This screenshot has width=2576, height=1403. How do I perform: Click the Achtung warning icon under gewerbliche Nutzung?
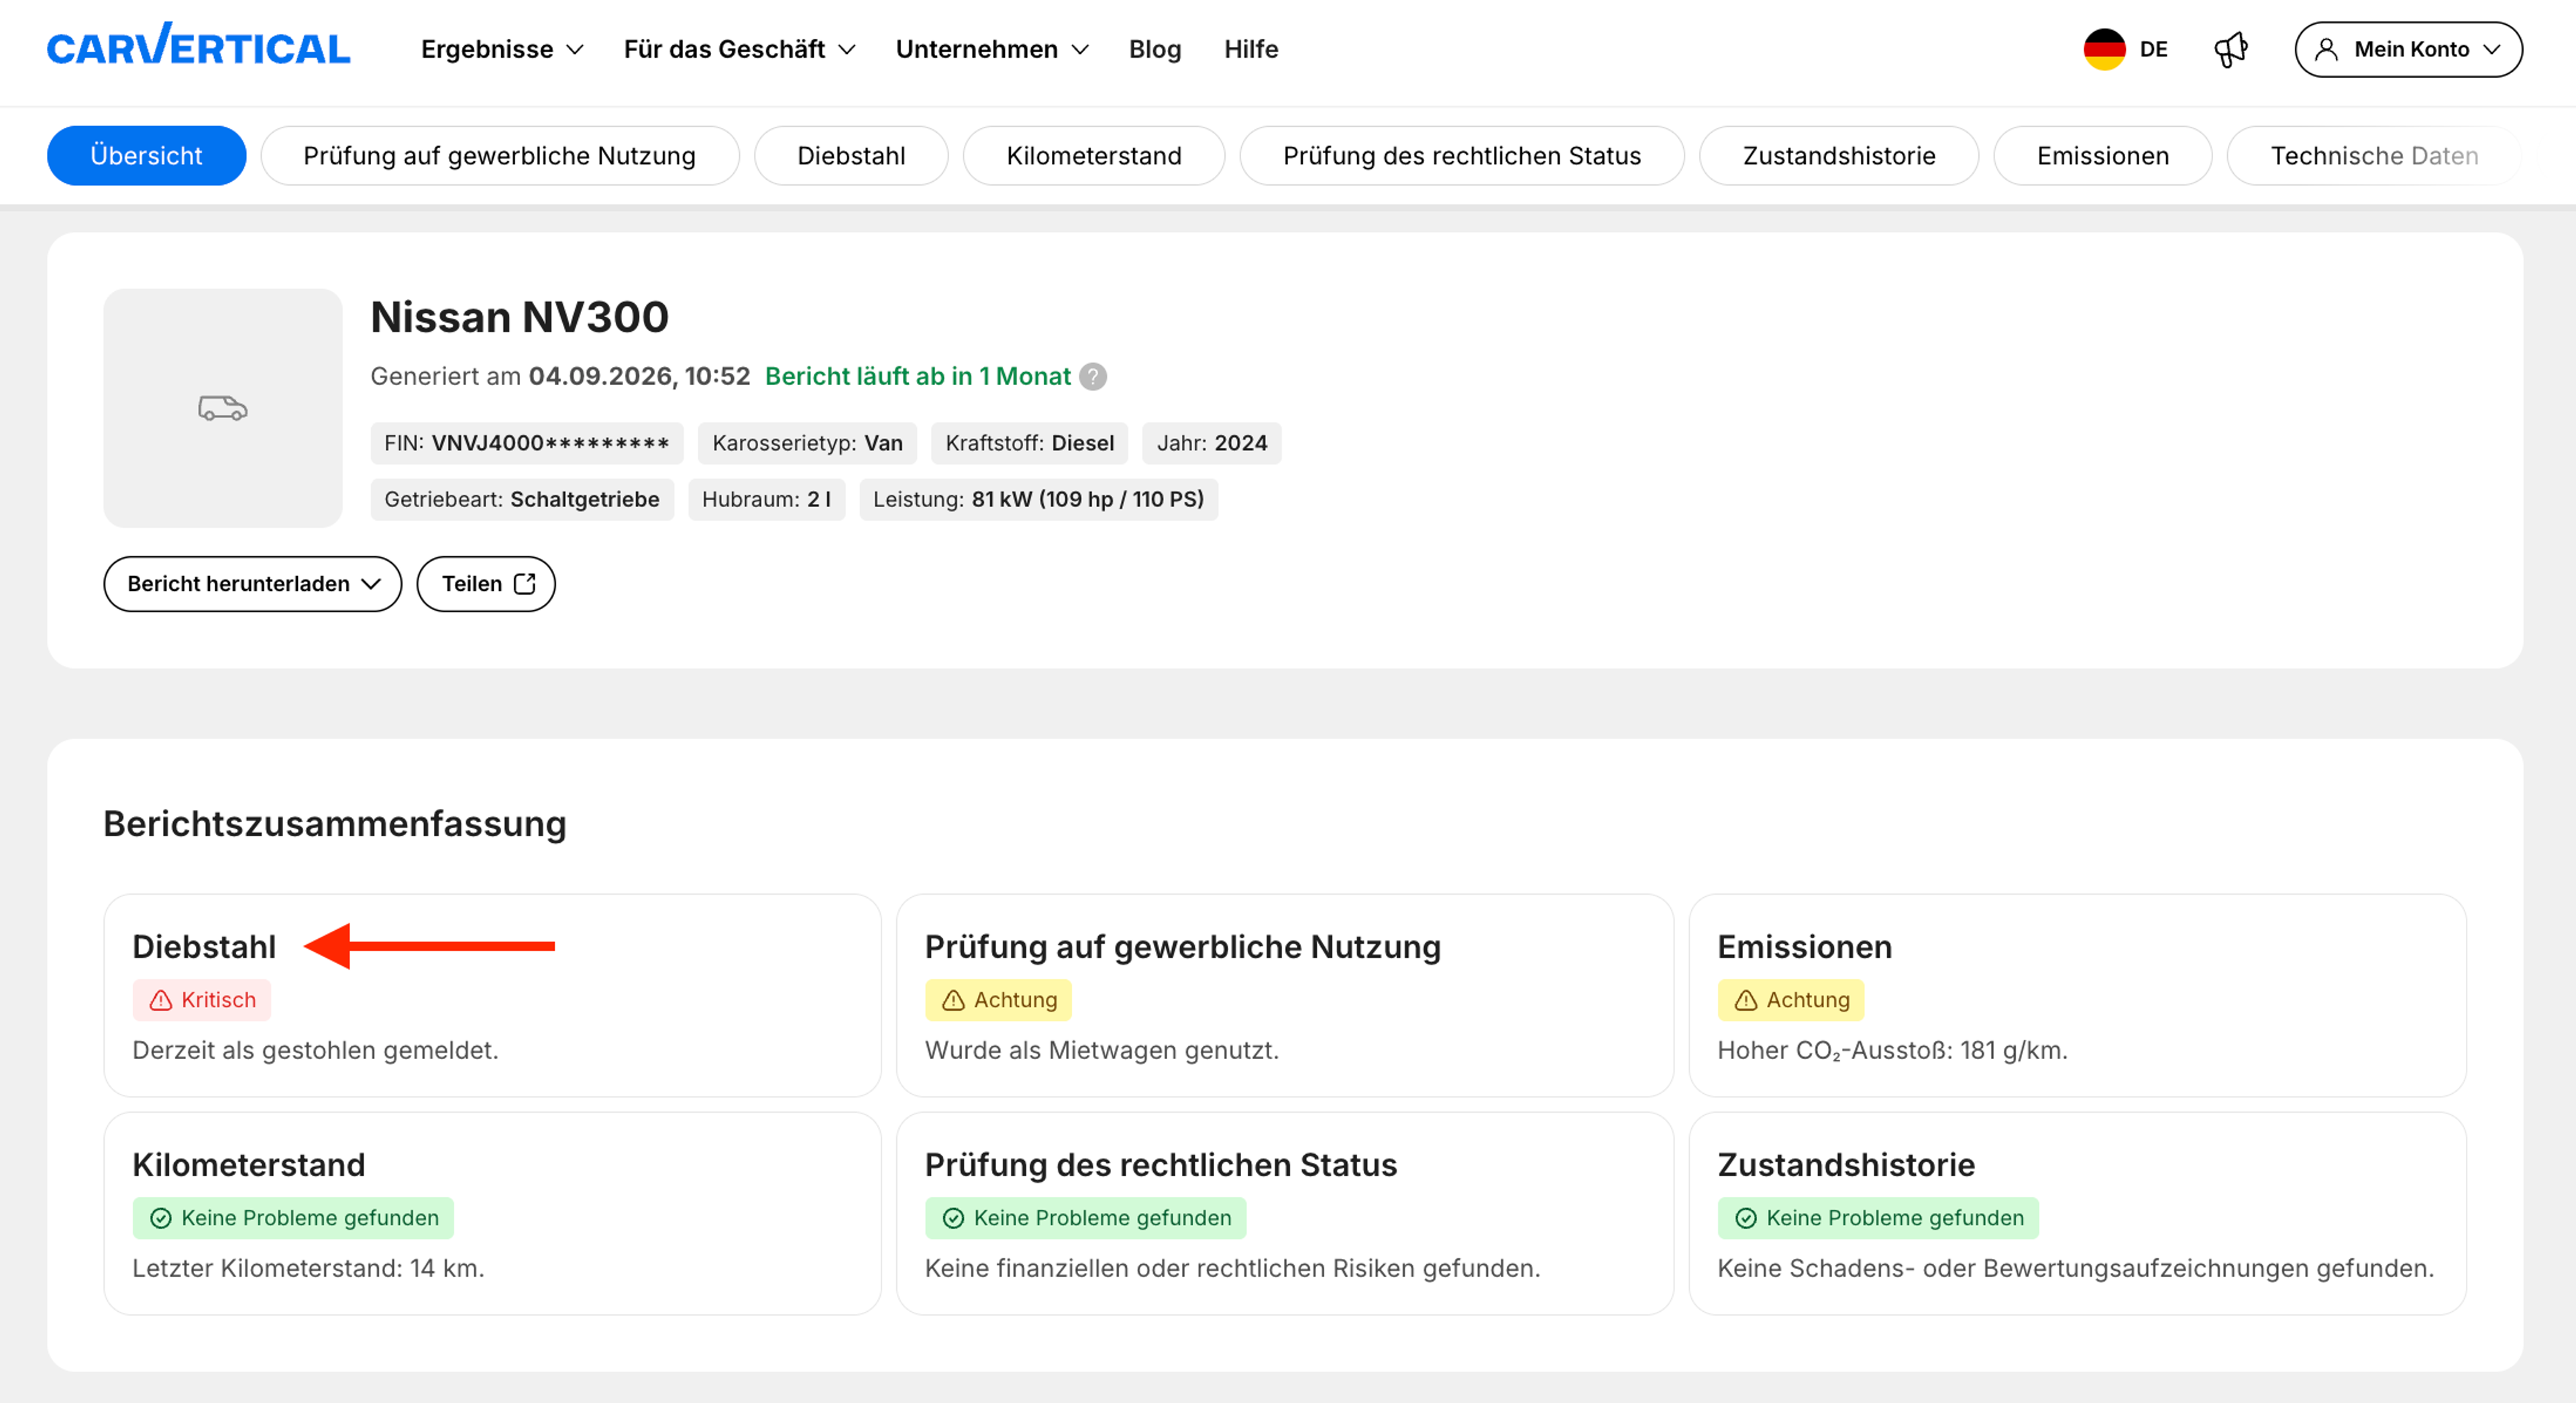point(953,1000)
